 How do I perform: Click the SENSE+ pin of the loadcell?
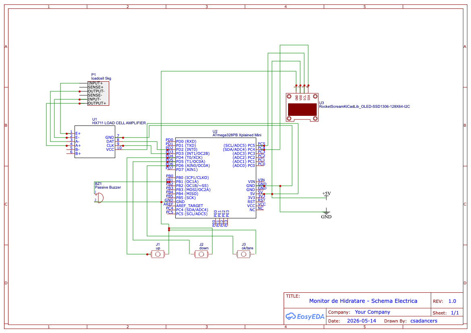(x=95, y=87)
